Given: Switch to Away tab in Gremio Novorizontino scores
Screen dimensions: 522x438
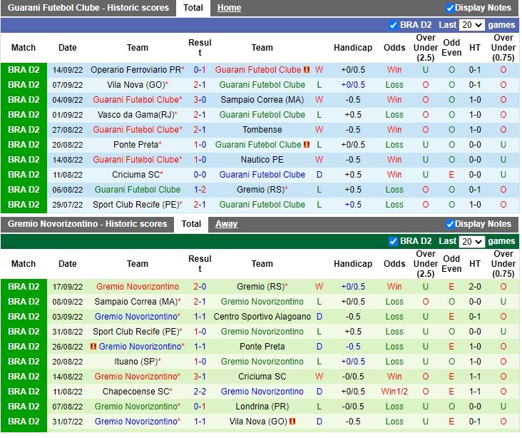Looking at the screenshot, I should (x=226, y=224).
